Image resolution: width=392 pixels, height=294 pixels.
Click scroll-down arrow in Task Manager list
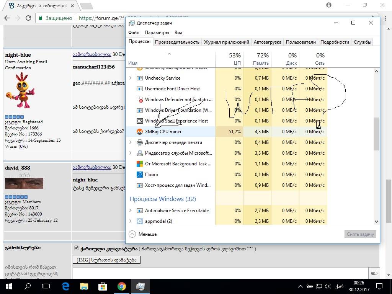click(x=376, y=222)
